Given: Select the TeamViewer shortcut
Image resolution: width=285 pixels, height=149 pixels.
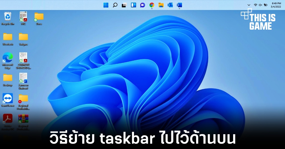Looking at the screenshot, I should click(8, 100).
